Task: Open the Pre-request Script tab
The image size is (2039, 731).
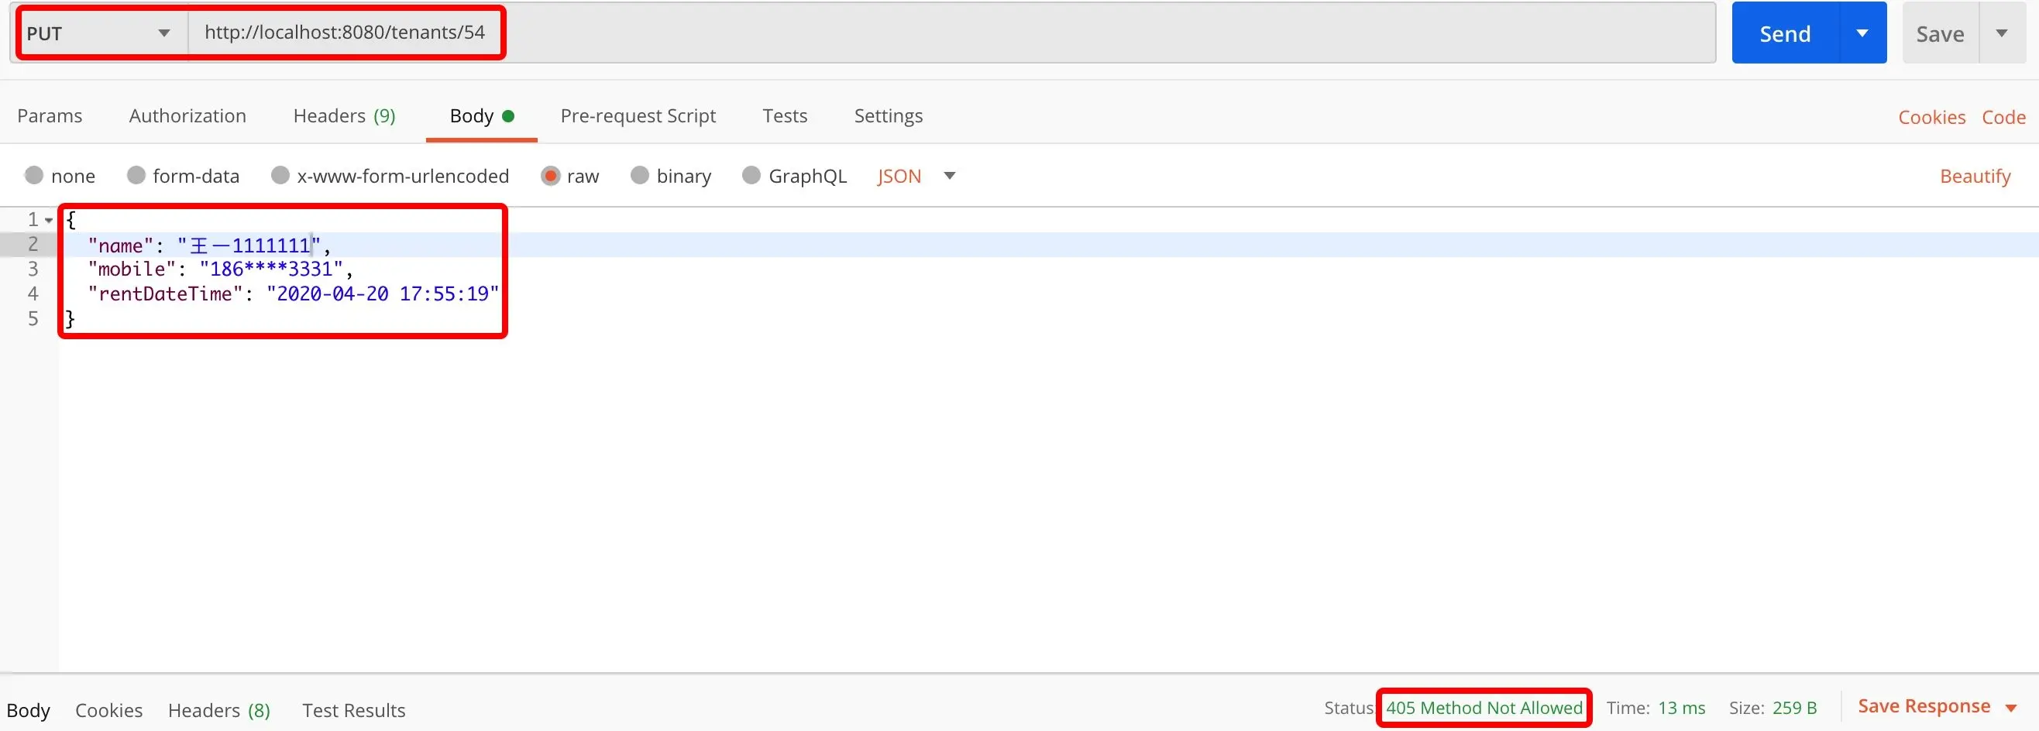Action: [x=638, y=116]
